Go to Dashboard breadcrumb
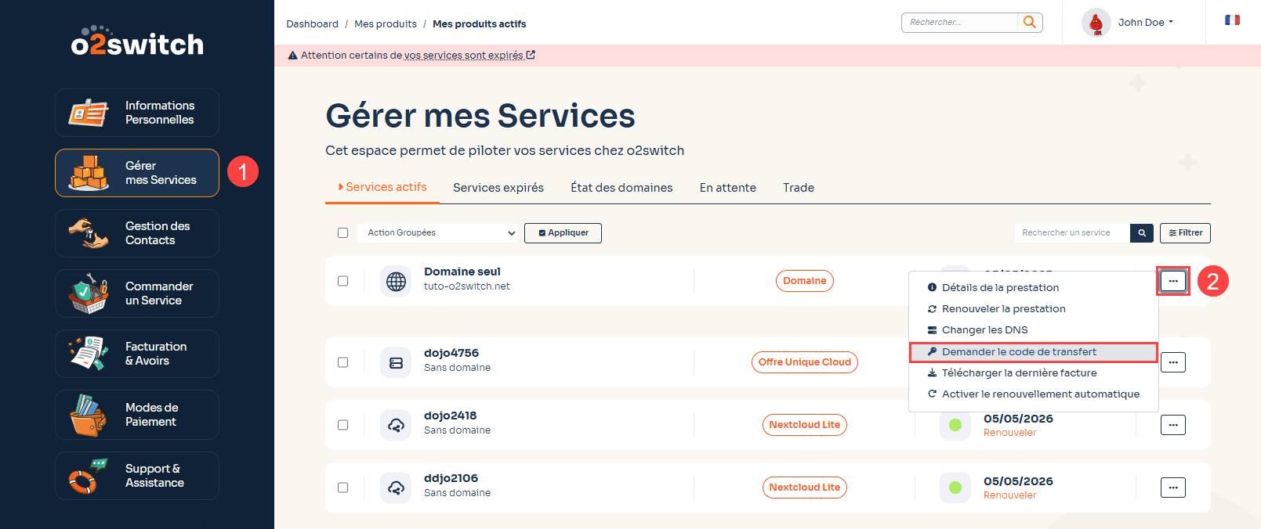This screenshot has width=1261, height=529. [x=312, y=23]
